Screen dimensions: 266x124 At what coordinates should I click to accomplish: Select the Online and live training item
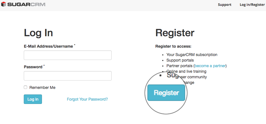187,71
